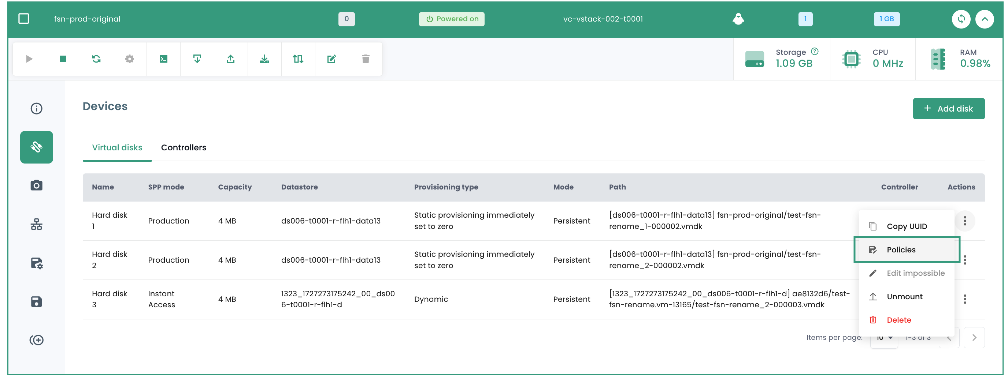This screenshot has width=1008, height=379.
Task: Choose Unmount from the context menu
Action: click(904, 297)
